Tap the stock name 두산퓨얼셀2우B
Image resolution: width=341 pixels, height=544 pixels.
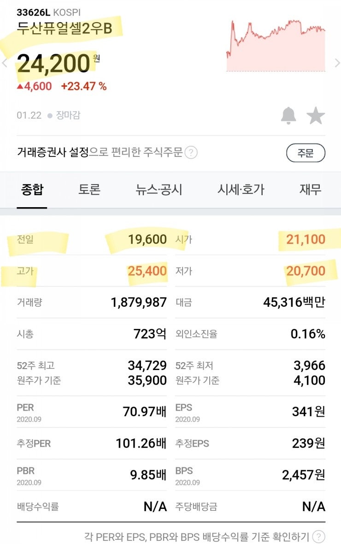(x=64, y=28)
